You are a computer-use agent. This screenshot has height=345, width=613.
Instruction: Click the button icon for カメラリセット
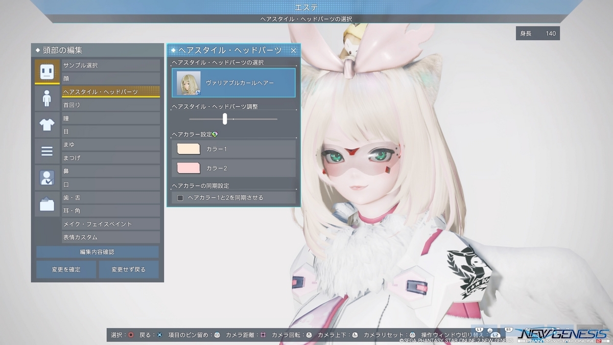pyautogui.click(x=413, y=335)
